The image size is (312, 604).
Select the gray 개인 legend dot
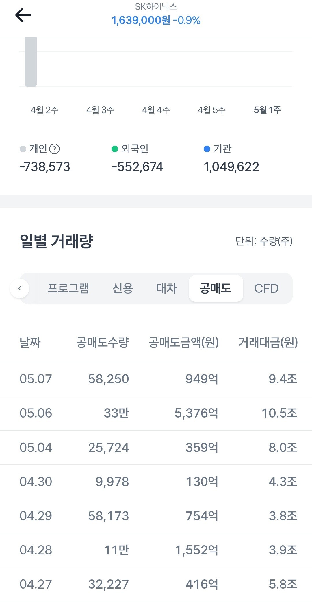(x=23, y=149)
